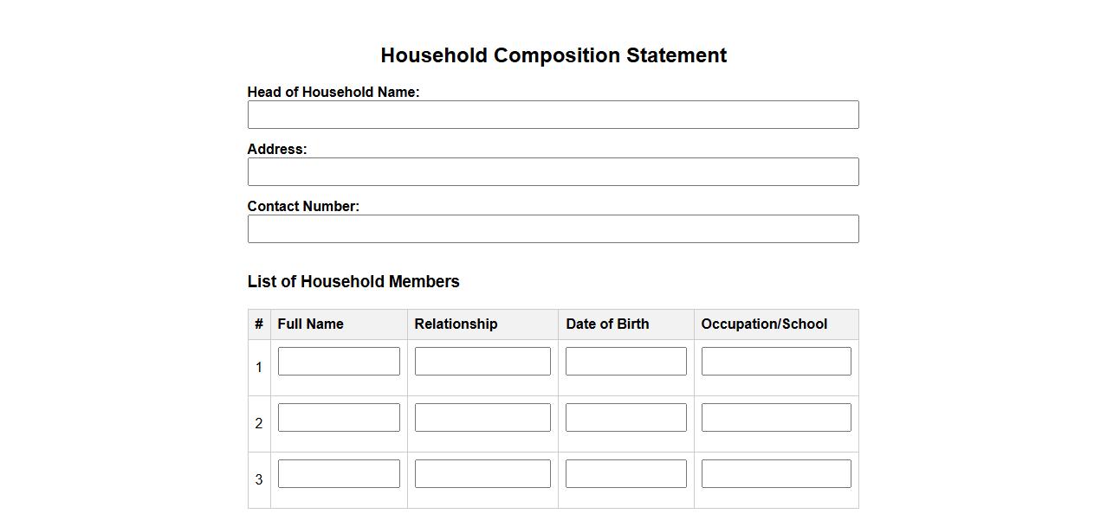
Task: Click Occupation/School input in row 2
Action: click(776, 418)
